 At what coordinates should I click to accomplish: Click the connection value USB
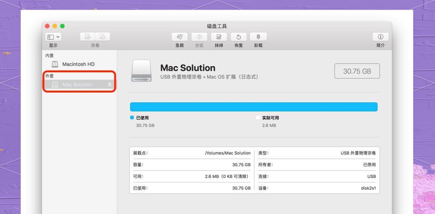pos(372,176)
